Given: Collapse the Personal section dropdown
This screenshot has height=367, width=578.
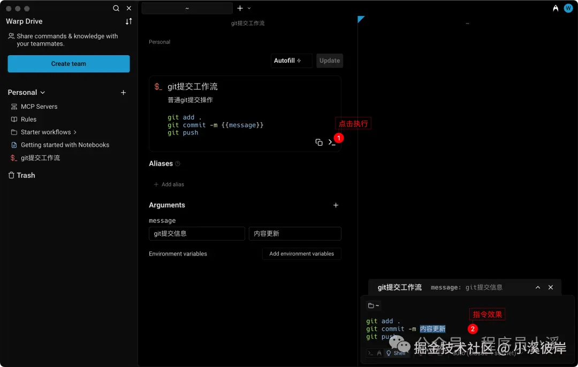Looking at the screenshot, I should [43, 93].
